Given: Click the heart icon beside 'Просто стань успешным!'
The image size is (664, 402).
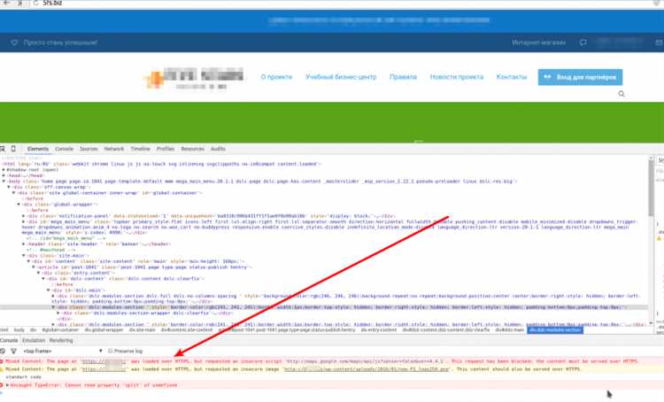Looking at the screenshot, I should point(14,43).
